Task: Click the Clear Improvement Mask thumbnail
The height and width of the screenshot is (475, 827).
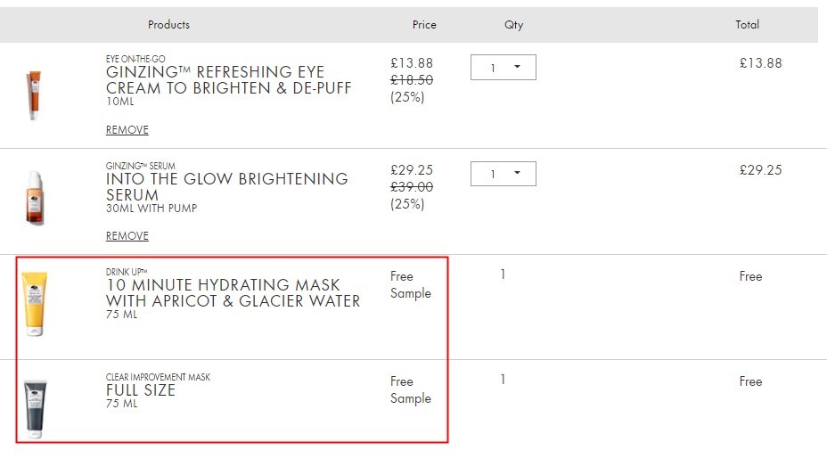Action: 36,408
